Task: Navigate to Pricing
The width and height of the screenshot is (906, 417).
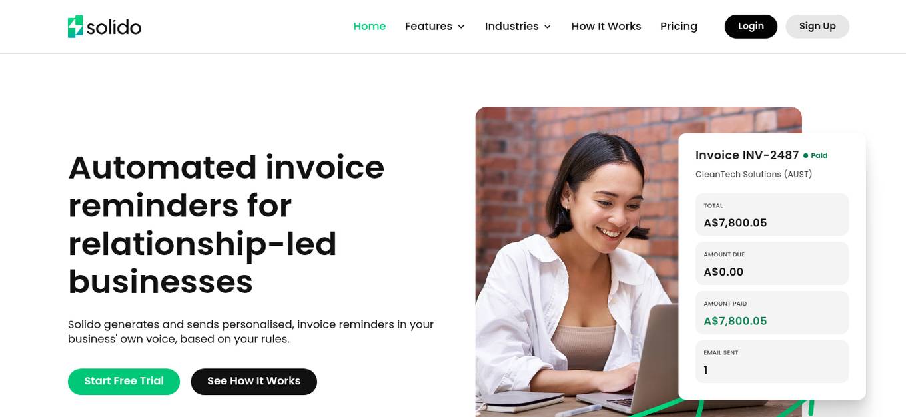Action: click(679, 26)
